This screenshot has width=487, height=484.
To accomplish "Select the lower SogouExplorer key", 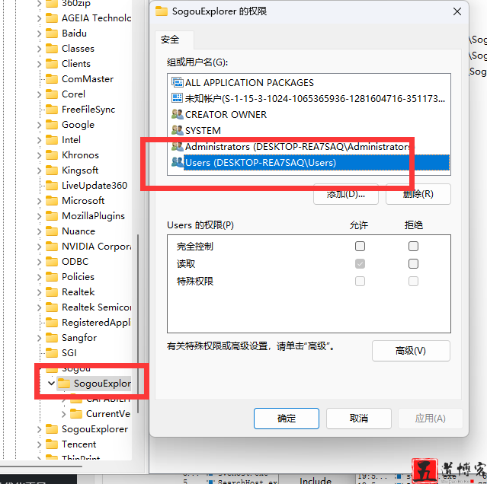I will click(95, 429).
